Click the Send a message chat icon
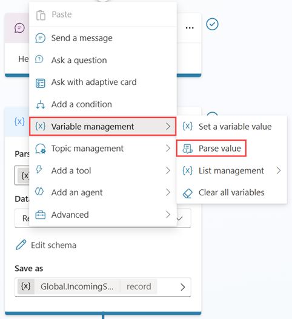 (40, 38)
